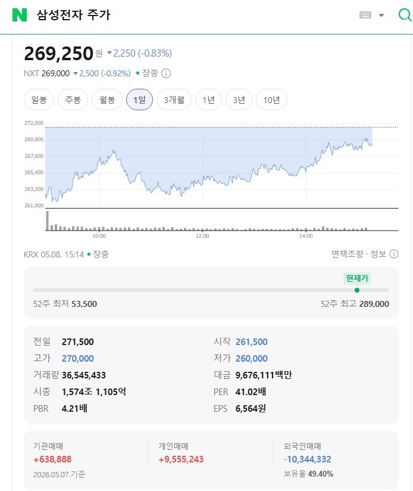413x491 pixels.
Task: Click the 면책조항 · 정보 link
Action: [359, 254]
